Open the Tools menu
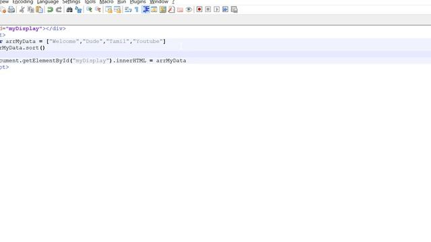 [x=90, y=1]
